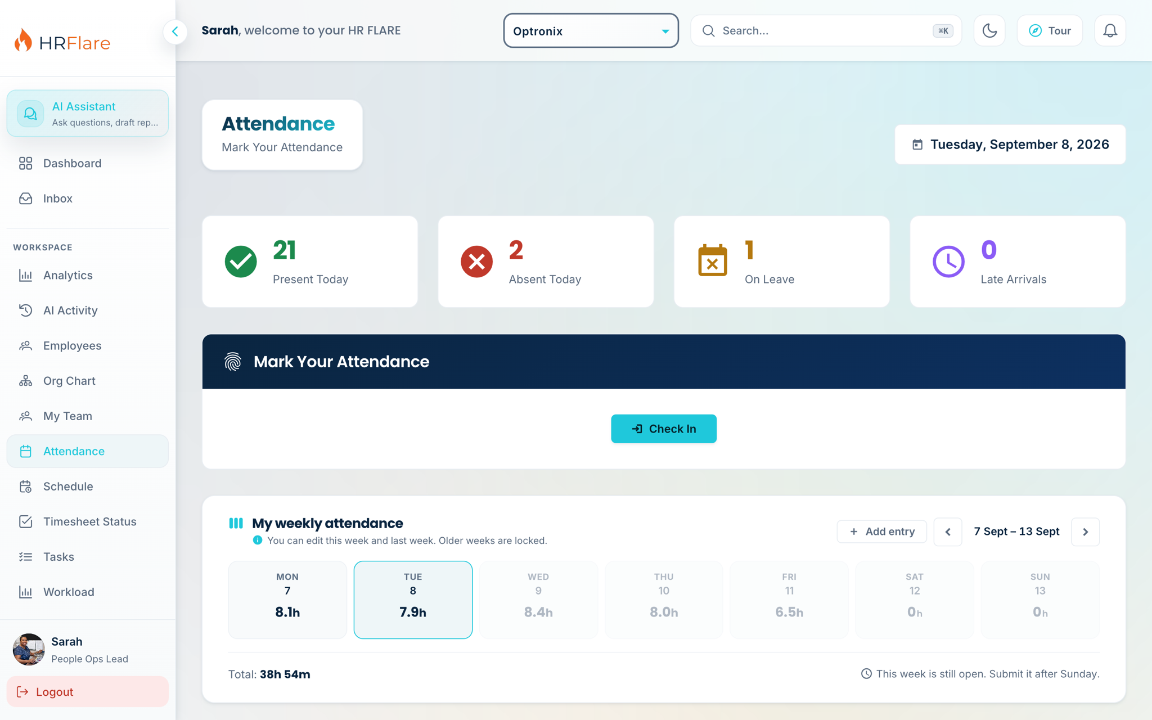Focus the Search field
The width and height of the screenshot is (1152, 720).
pyautogui.click(x=826, y=30)
